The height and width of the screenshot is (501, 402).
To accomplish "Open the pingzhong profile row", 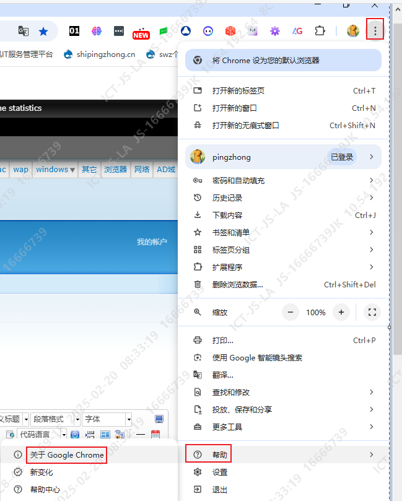I will pos(283,157).
